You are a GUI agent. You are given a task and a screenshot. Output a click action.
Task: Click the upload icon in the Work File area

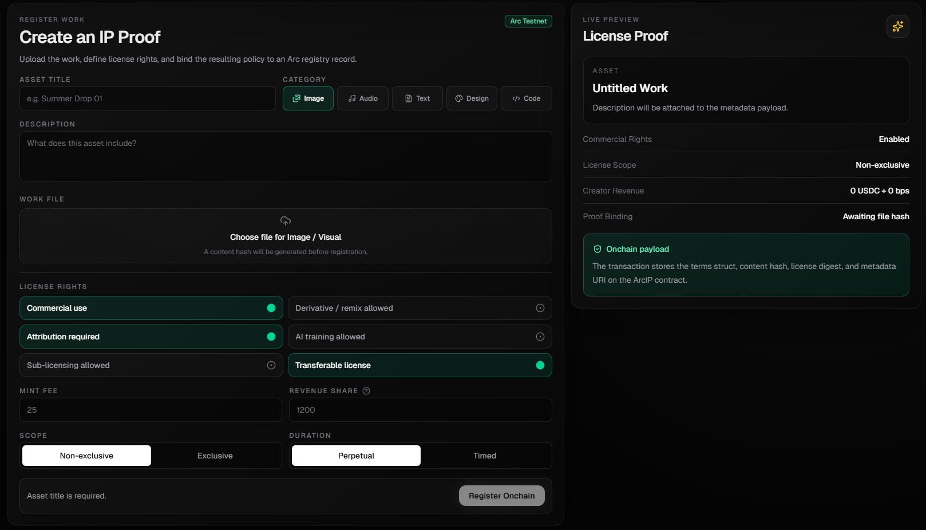[x=286, y=221]
